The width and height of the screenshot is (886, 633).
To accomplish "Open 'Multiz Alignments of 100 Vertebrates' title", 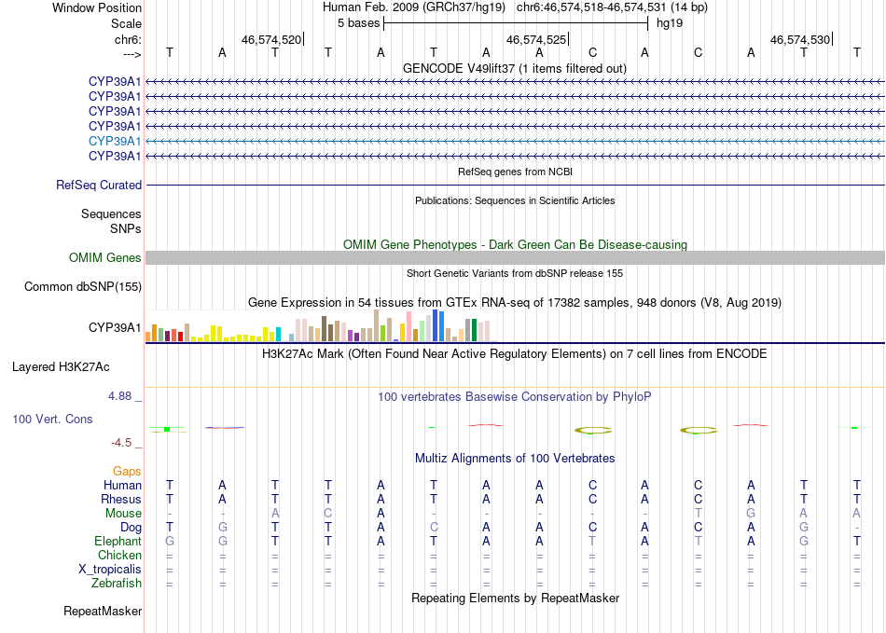I will coord(515,459).
